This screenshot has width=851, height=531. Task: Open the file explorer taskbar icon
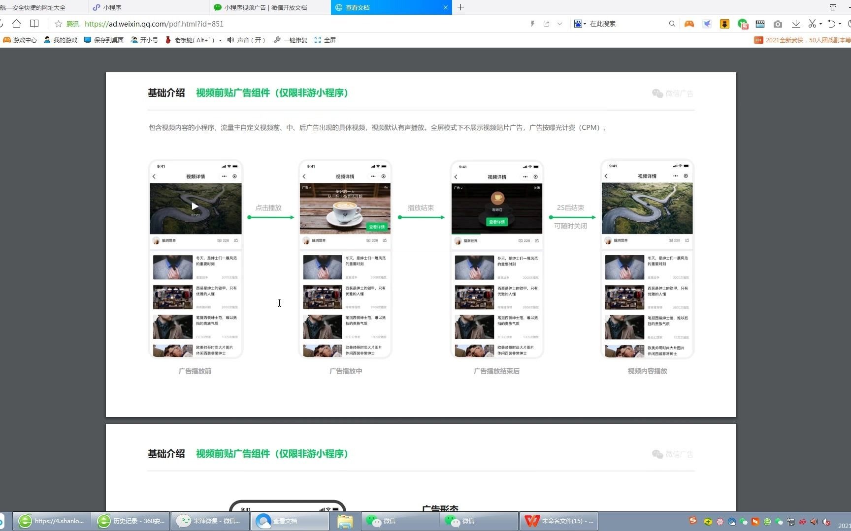coord(345,521)
